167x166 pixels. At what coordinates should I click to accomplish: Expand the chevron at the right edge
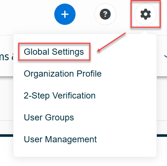tap(166, 57)
